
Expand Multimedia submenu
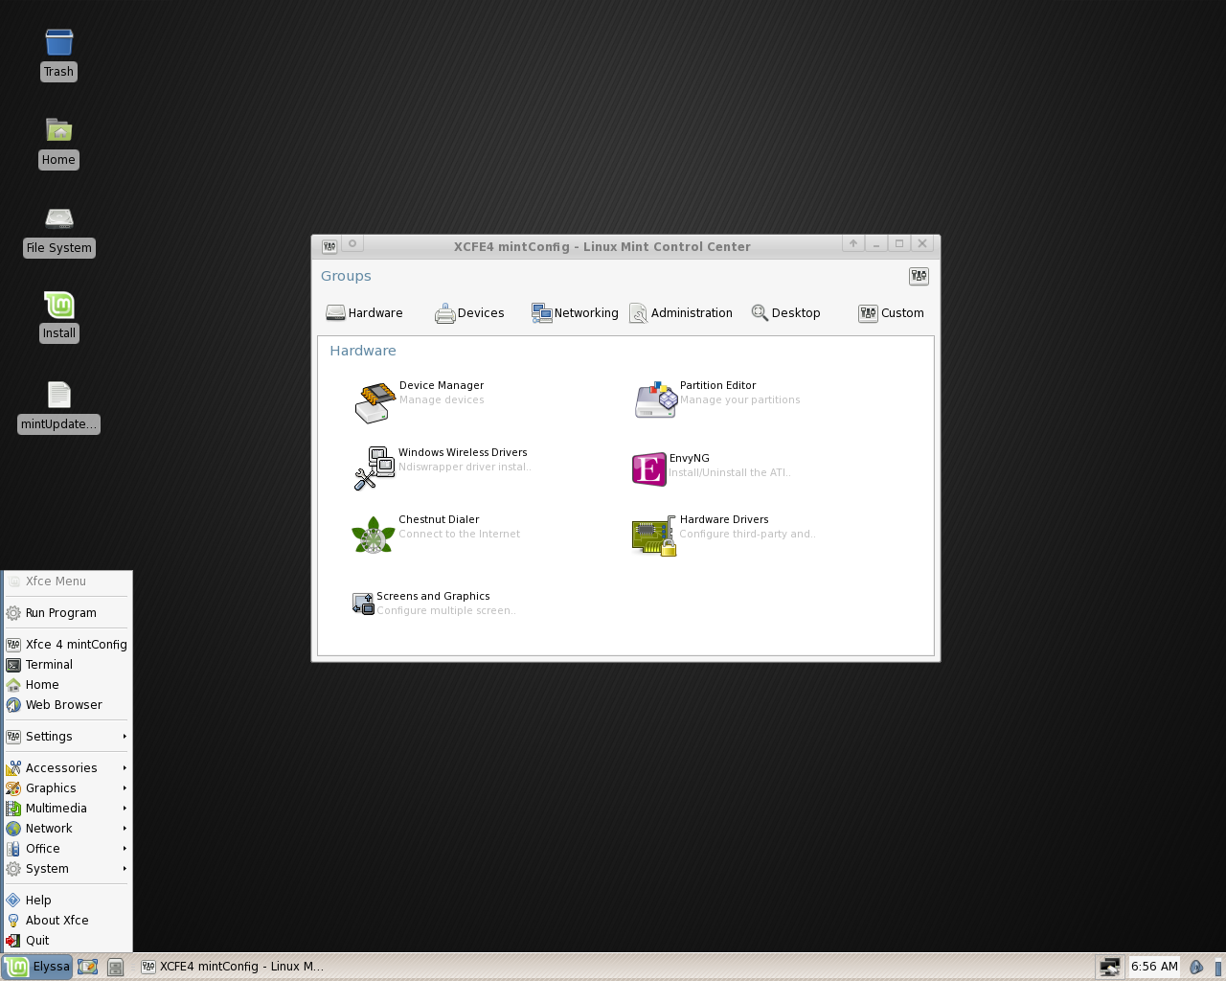[x=67, y=809]
